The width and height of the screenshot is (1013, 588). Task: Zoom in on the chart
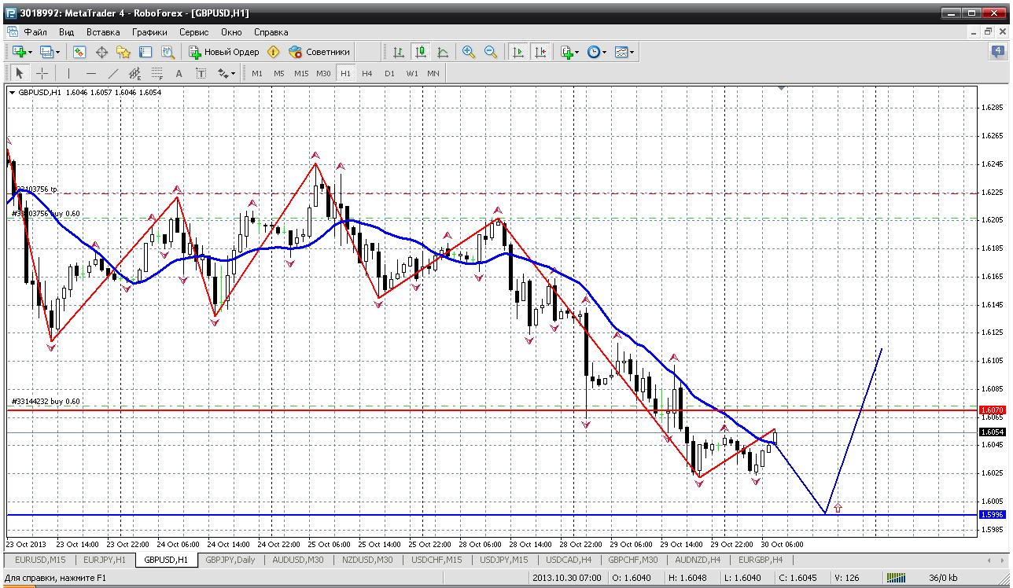(x=469, y=52)
